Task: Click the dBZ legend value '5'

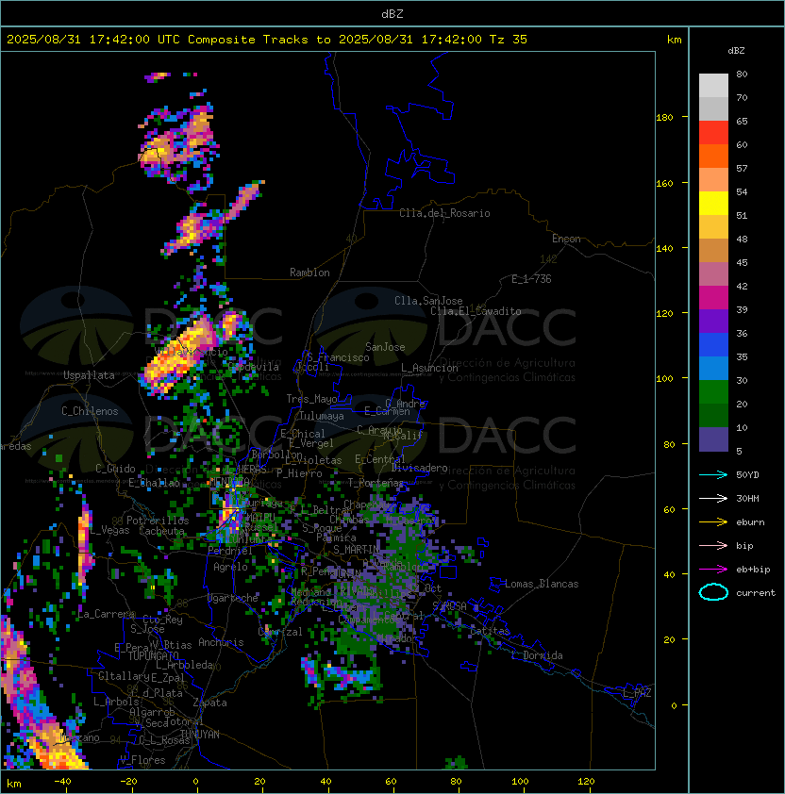Action: (x=739, y=451)
